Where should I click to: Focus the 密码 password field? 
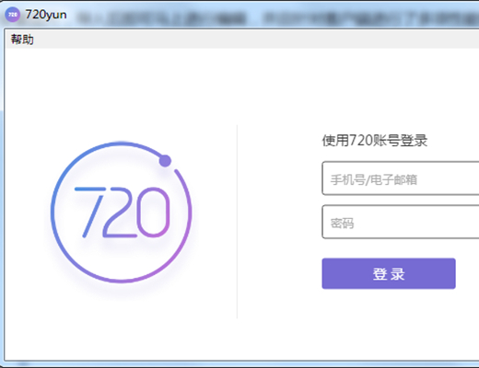401,222
